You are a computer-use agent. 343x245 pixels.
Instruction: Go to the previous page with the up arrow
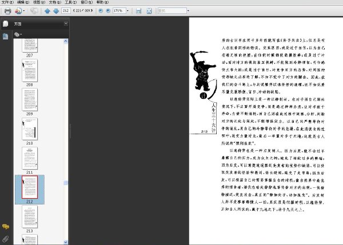pos(47,11)
